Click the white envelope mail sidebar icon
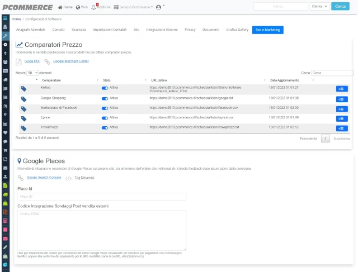Screen dimensions: 358x272 [x=5, y=168]
